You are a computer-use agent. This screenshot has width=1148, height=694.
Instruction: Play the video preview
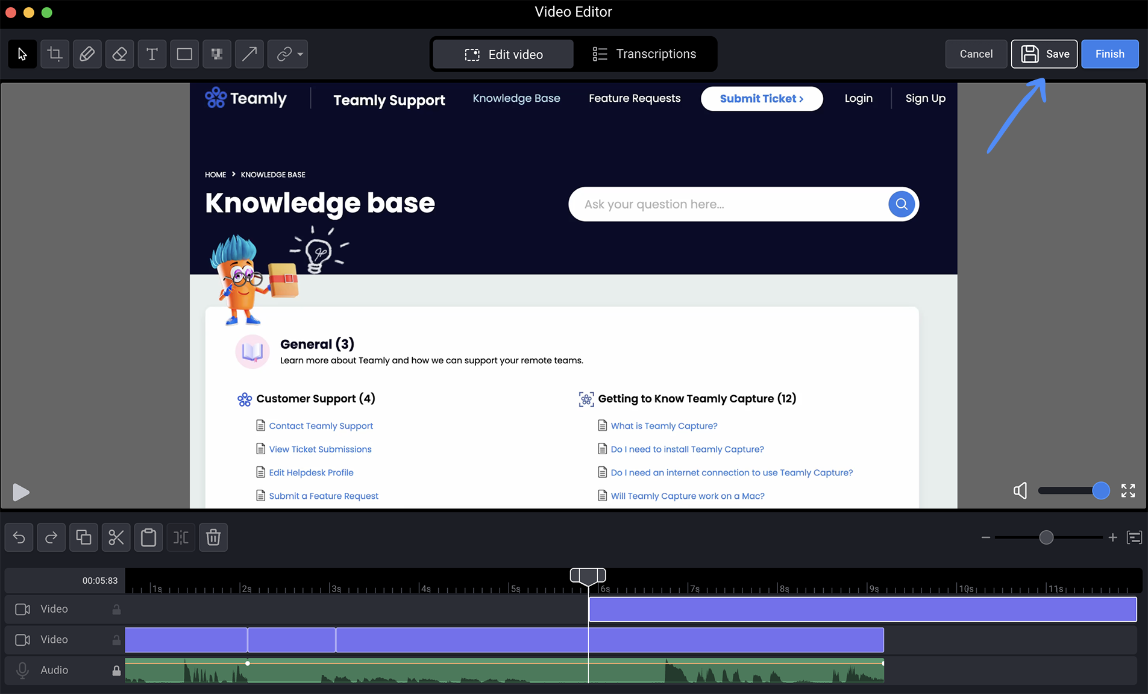(x=21, y=492)
